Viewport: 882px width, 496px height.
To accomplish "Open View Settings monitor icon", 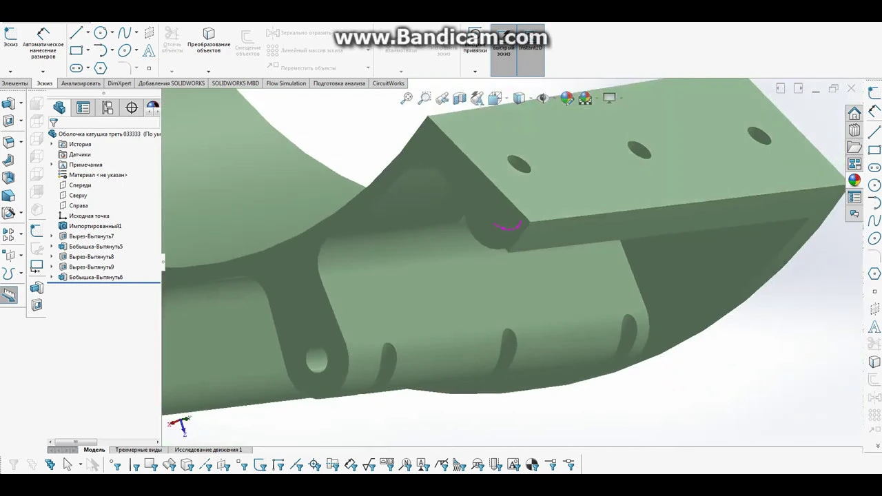I will 609,98.
